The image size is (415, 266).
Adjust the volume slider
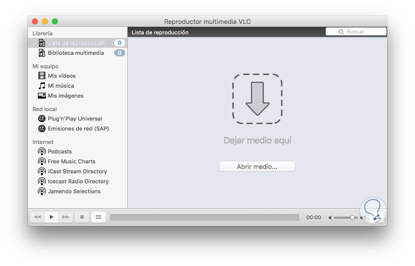point(345,218)
